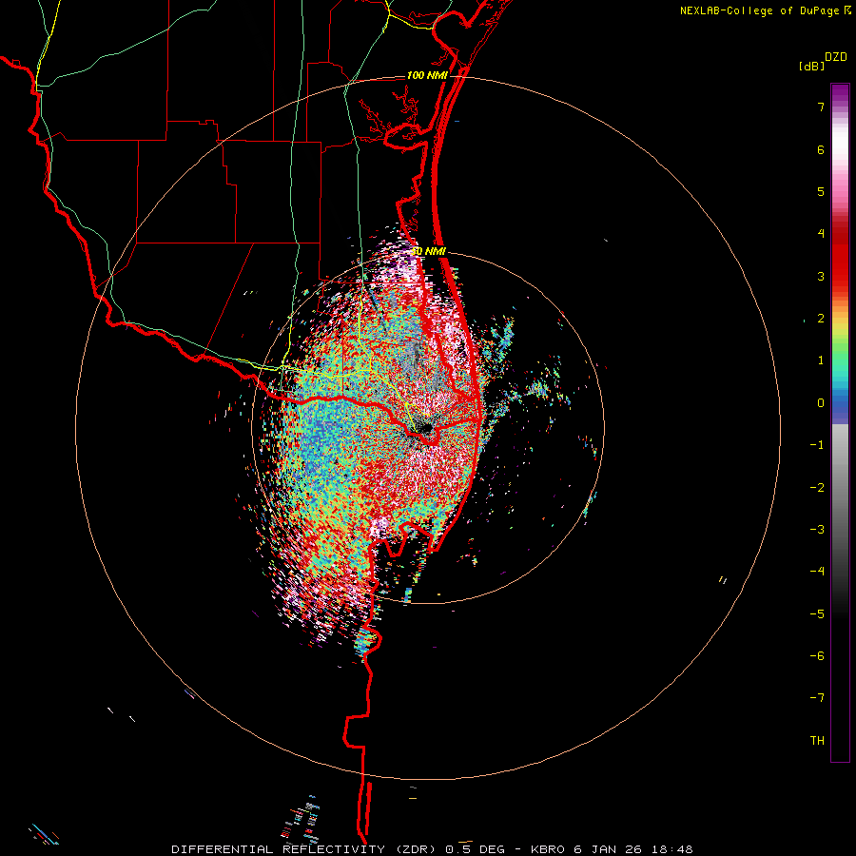Screen dimensions: 856x856
Task: Click the -2 tick label on color scale
Action: pos(817,488)
